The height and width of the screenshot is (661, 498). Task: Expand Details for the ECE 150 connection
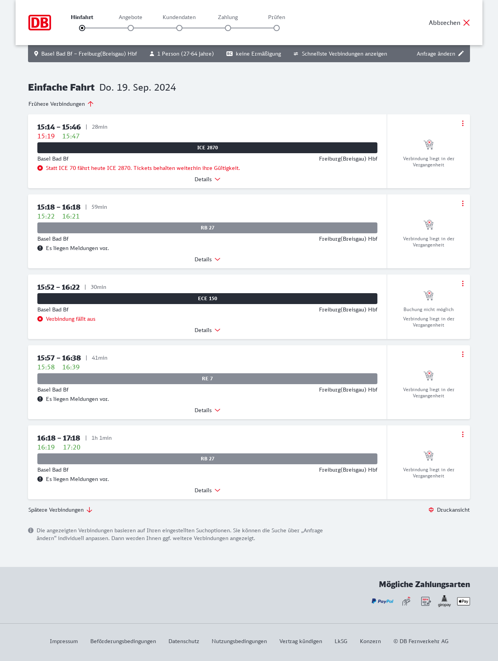click(207, 330)
